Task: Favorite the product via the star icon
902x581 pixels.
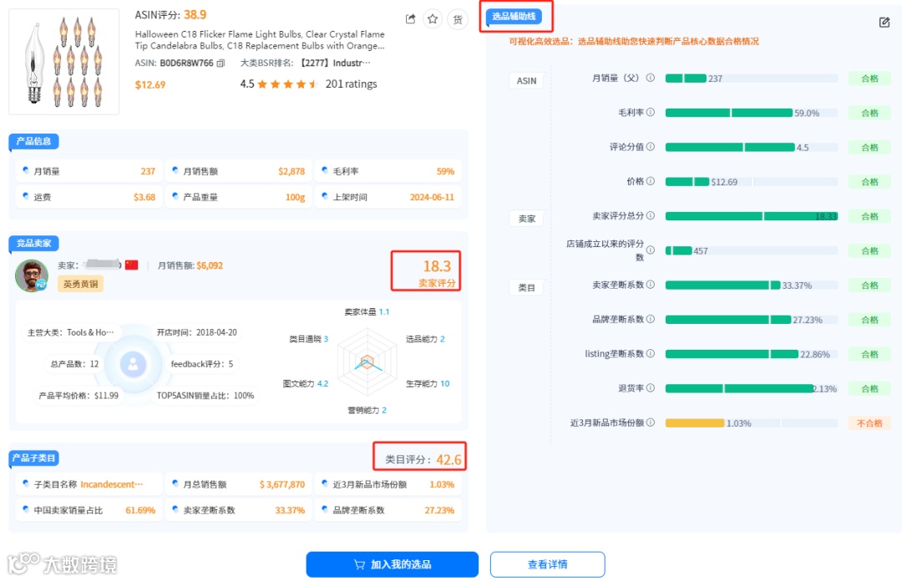Action: pos(433,18)
